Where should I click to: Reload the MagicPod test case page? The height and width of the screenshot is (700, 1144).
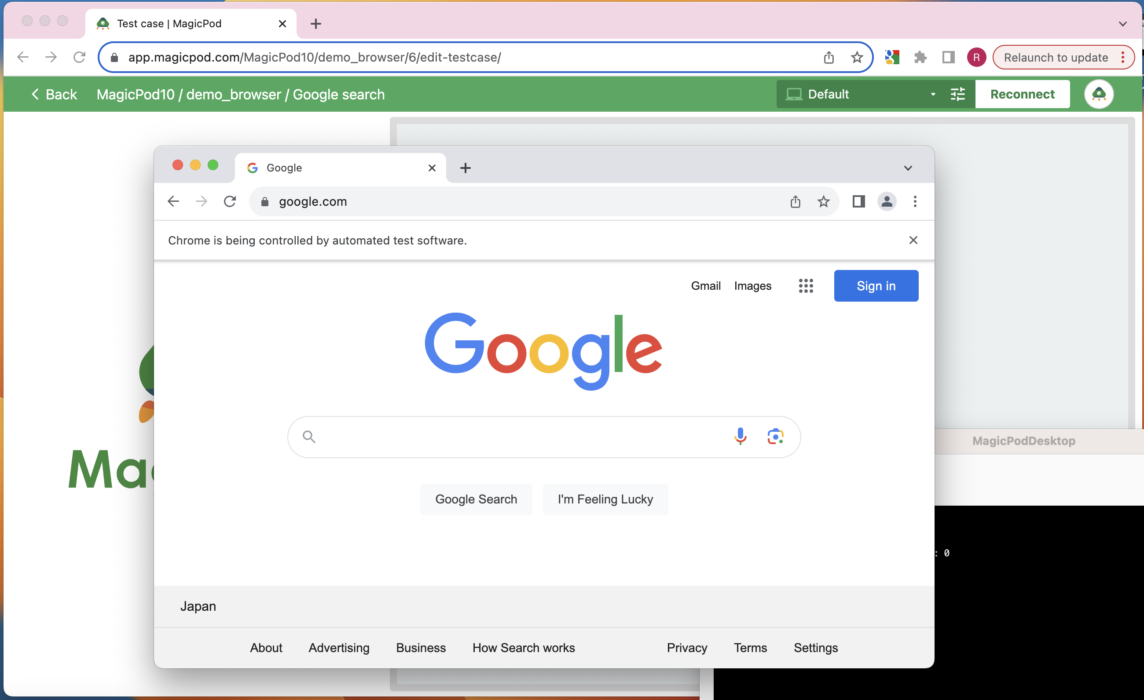[x=79, y=57]
